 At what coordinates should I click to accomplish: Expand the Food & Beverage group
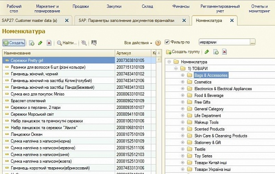tap(183, 95)
